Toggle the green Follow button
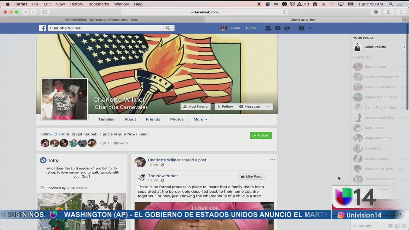The width and height of the screenshot is (409, 230). 261,135
